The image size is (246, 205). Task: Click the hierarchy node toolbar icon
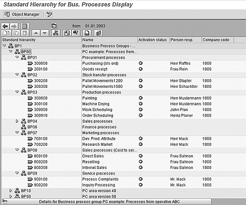[x=56, y=33]
